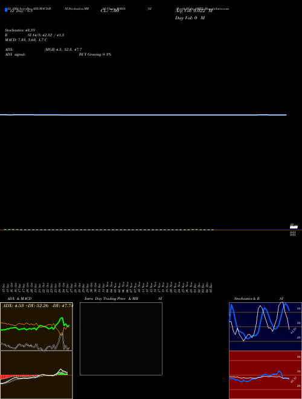Click the blue 12 Day legend square
The image size is (302, 399).
tap(6, 10)
